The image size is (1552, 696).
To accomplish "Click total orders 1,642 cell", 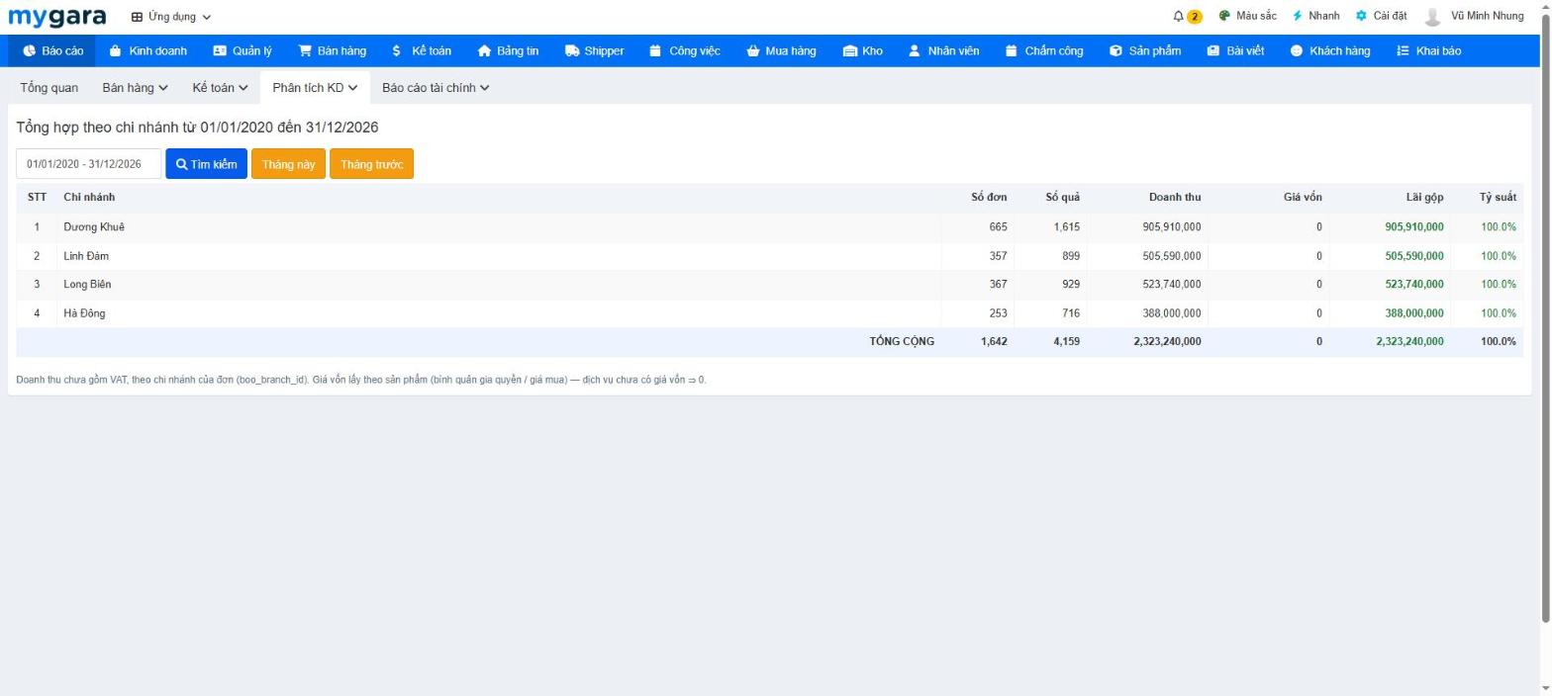I will click(x=994, y=341).
